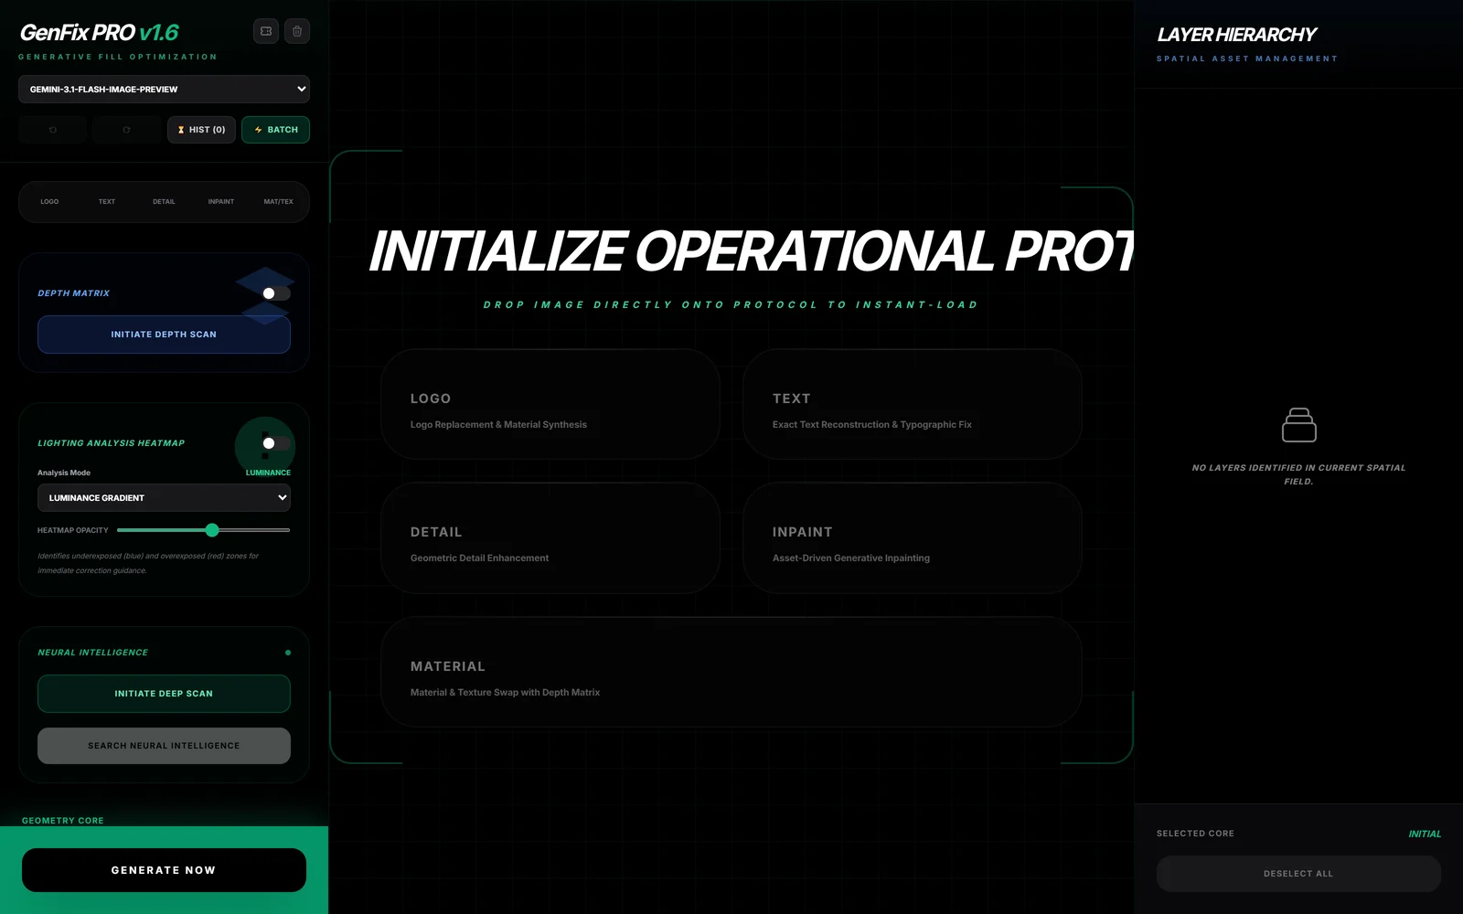Click the LAYER HIERARCHY panel title
This screenshot has width=1463, height=914.
[x=1236, y=35]
